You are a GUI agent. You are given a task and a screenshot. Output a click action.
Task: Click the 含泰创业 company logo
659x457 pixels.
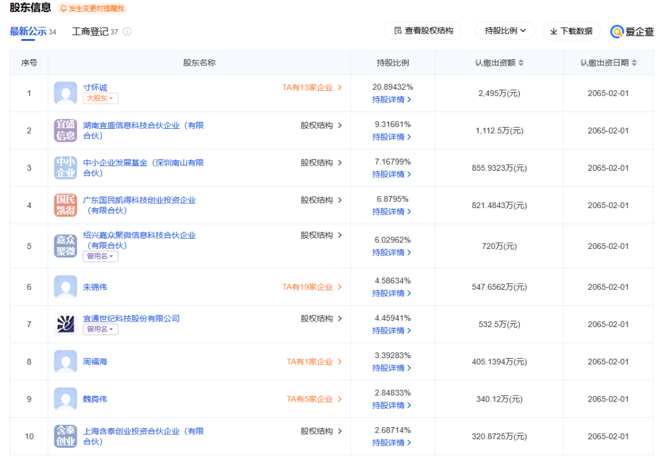[x=65, y=436]
